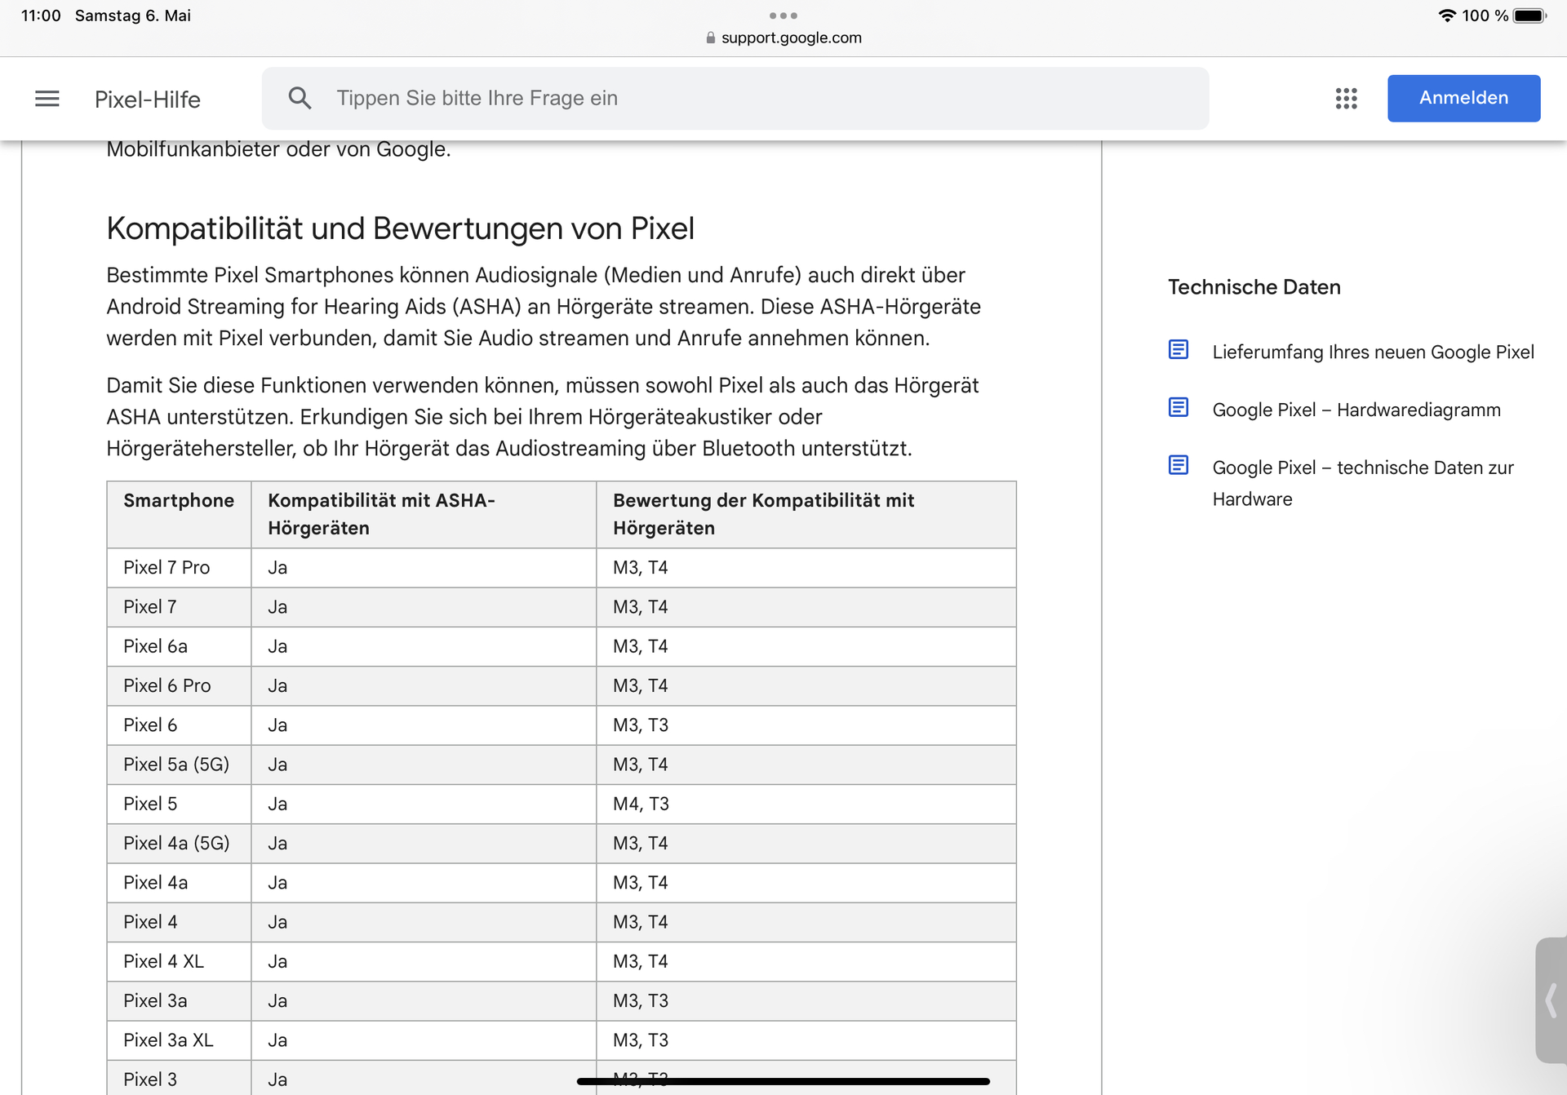
Task: Open the Google apps grid
Action: pos(1346,99)
